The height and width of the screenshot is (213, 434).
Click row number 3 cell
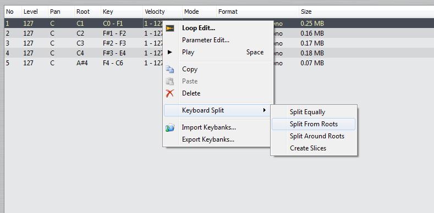coord(8,43)
